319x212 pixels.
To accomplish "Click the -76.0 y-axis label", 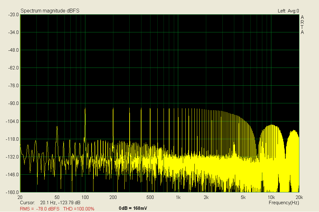I will point(13,86).
